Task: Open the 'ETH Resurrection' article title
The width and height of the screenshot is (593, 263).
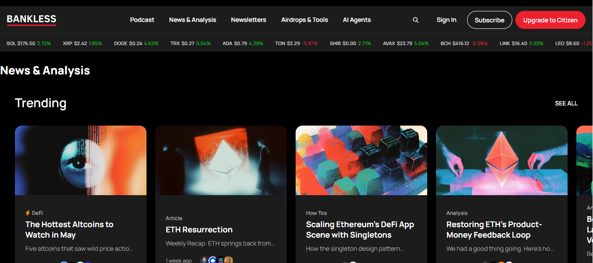Action: (x=199, y=230)
